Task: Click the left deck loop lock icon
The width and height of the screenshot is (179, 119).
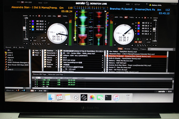Action: click(x=42, y=38)
